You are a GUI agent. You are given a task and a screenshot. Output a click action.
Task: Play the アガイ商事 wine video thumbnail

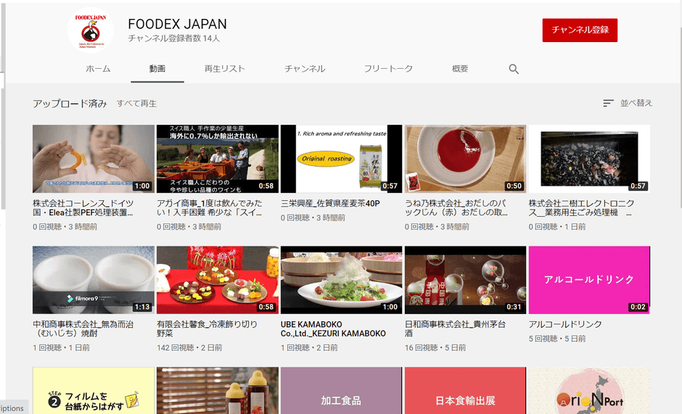pyautogui.click(x=218, y=159)
